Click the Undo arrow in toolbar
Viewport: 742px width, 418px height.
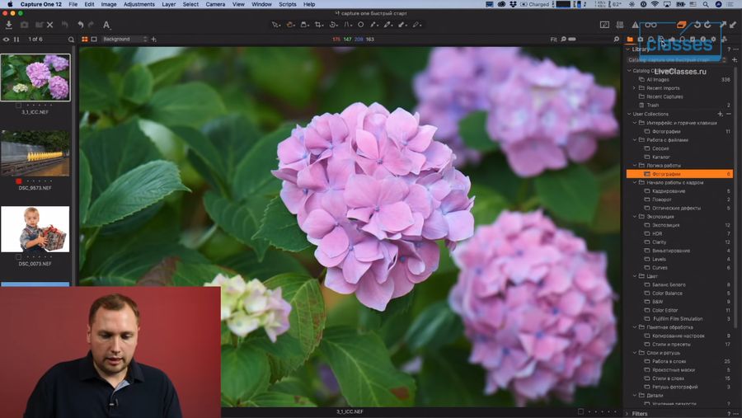point(81,25)
